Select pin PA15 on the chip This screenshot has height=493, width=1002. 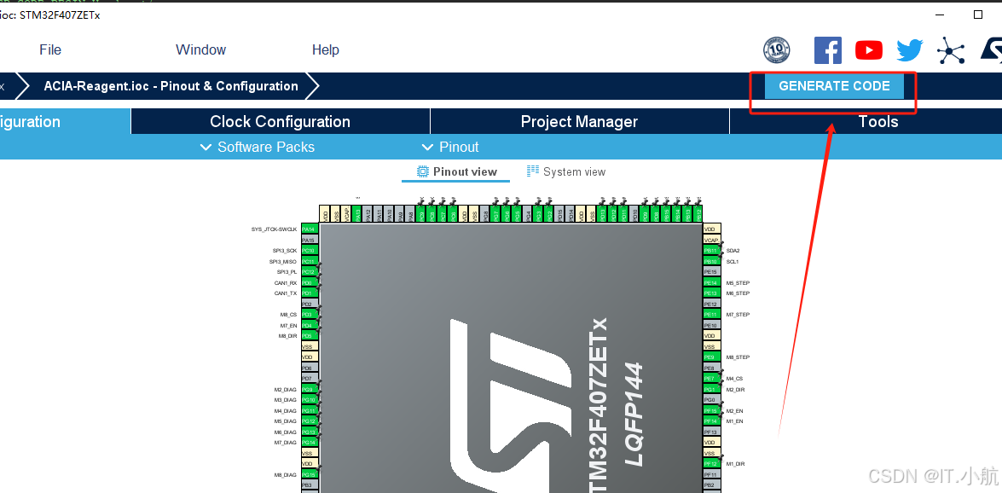click(x=310, y=240)
